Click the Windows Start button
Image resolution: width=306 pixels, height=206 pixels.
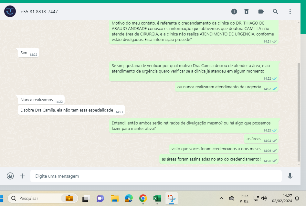1,198
